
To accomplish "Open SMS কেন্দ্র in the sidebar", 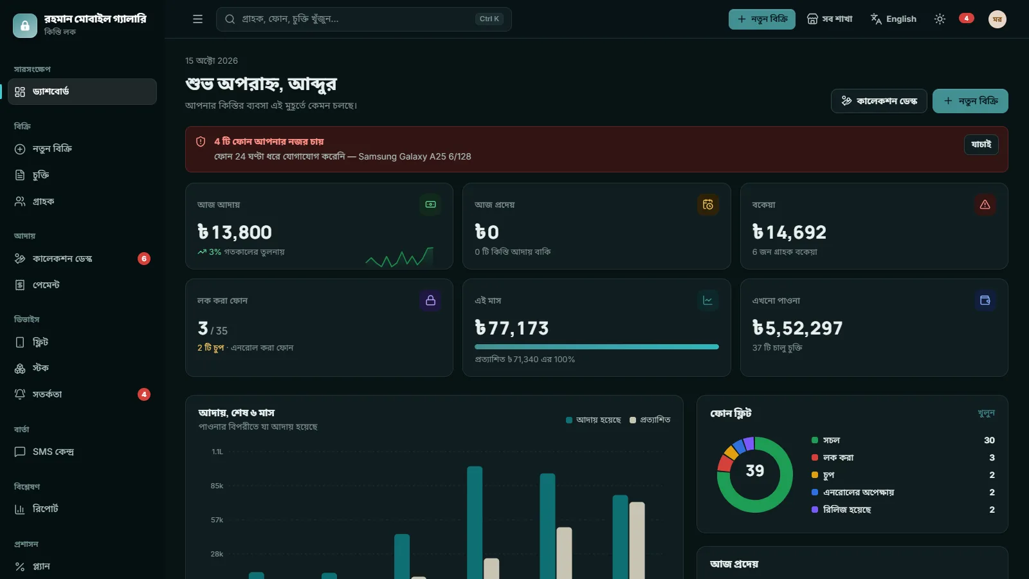I will (x=82, y=452).
